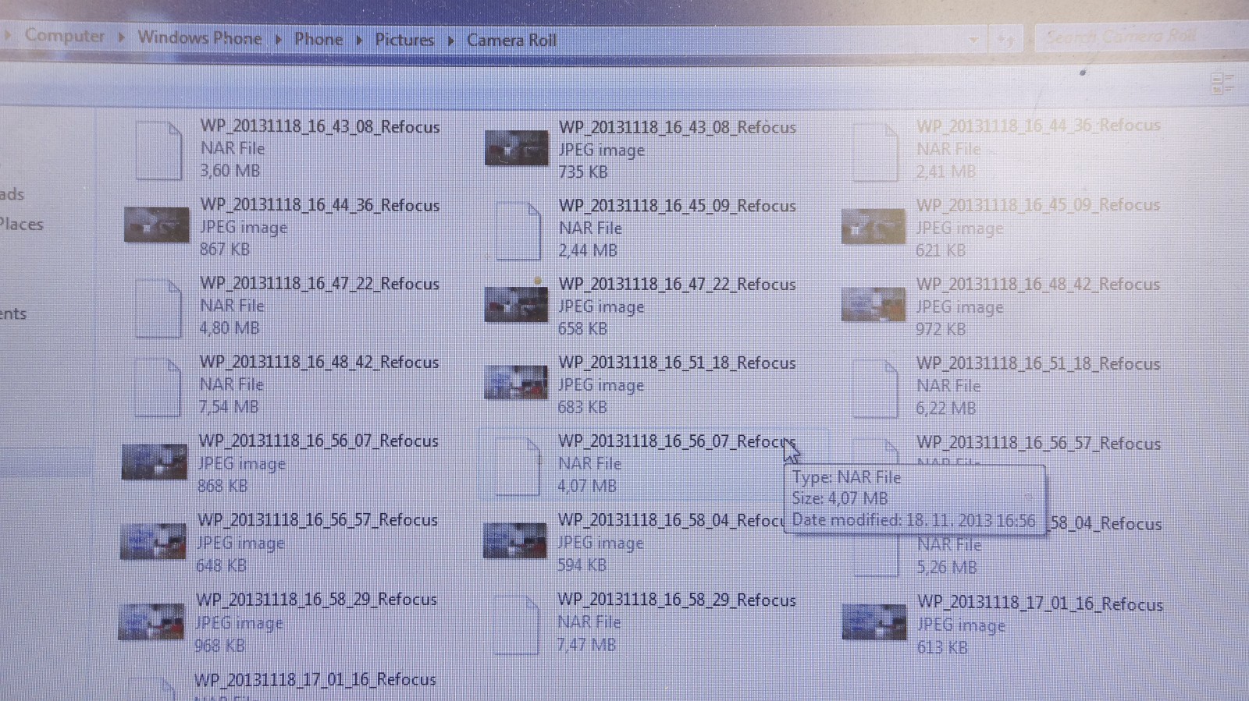Click the Phone breadcrumb segment

pos(318,39)
